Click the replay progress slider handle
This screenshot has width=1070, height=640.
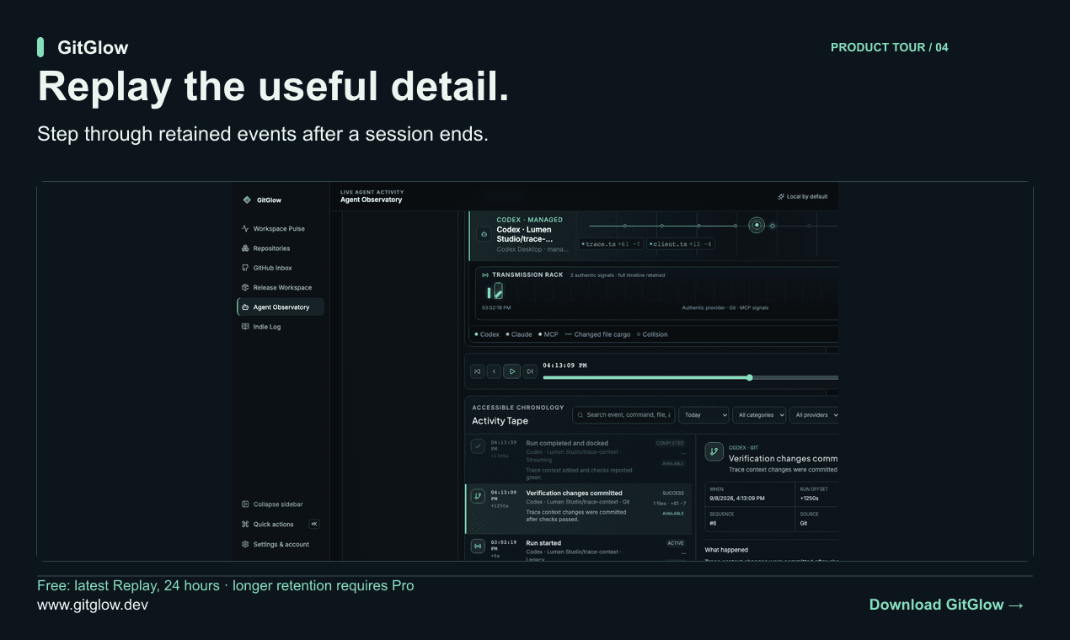pos(750,377)
